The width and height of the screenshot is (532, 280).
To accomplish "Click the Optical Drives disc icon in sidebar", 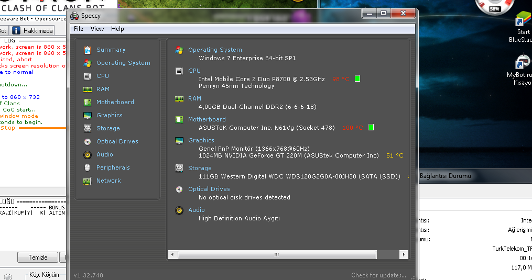I will coord(88,142).
